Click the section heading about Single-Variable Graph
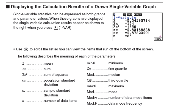 [83, 7]
